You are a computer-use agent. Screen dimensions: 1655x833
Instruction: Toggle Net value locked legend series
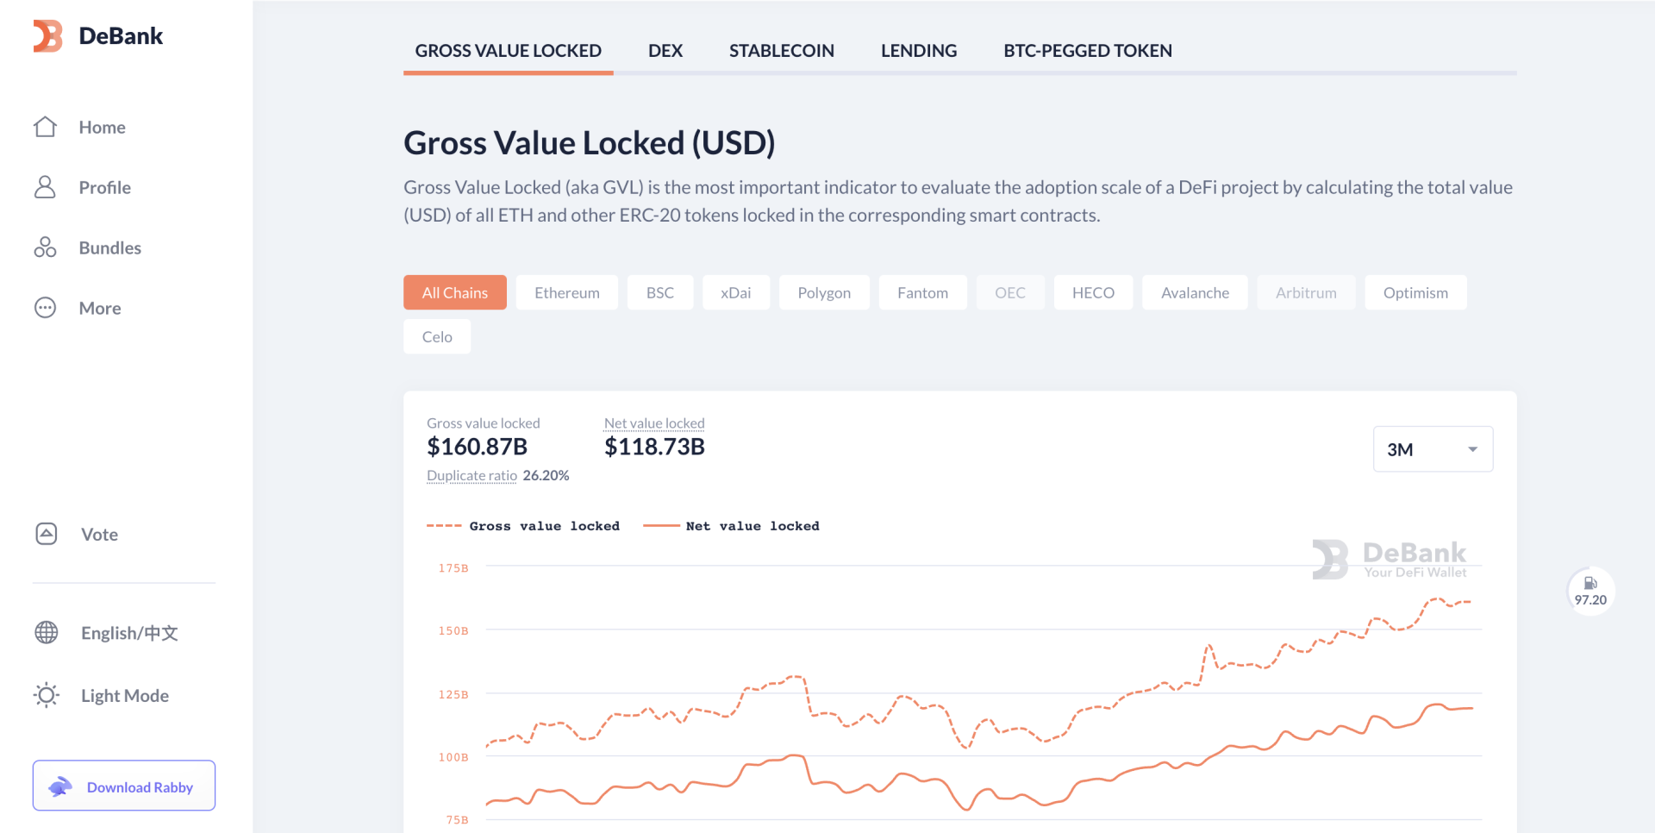(x=731, y=526)
